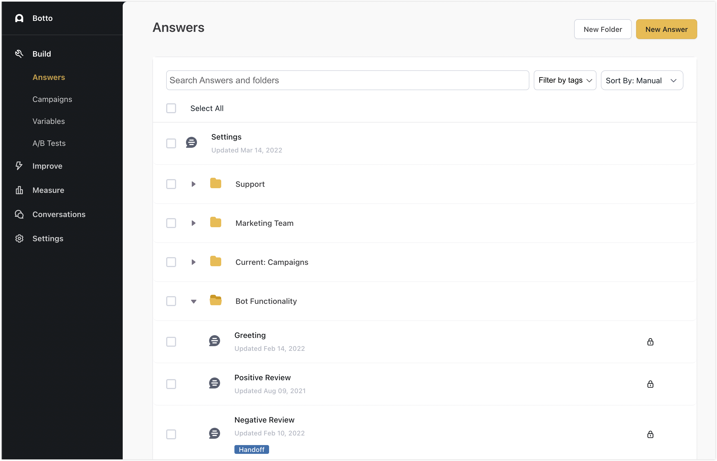Open the A/B Tests section
Viewport: 717px width, 461px height.
[49, 143]
